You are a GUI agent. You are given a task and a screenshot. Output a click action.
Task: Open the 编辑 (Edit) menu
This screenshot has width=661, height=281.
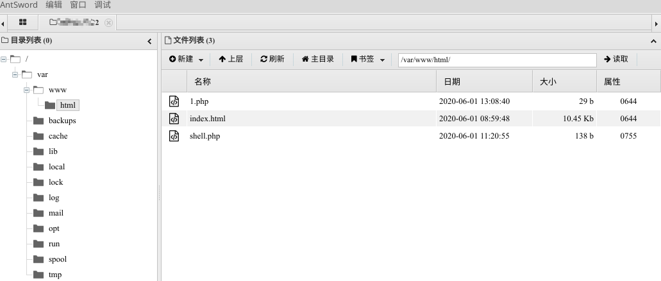54,5
